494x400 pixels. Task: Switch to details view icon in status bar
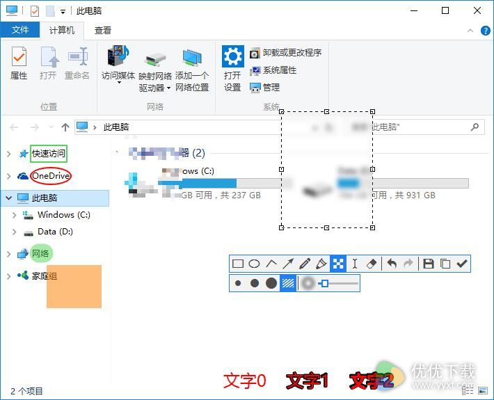(x=468, y=391)
